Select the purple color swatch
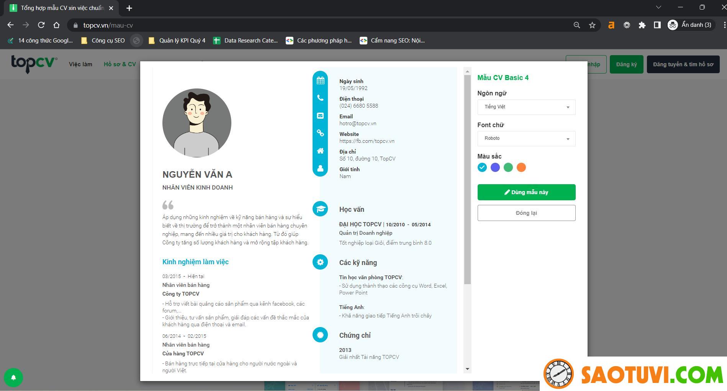 coord(495,167)
